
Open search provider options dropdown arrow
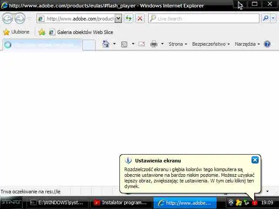(273, 18)
